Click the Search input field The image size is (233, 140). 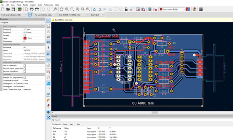142,120
